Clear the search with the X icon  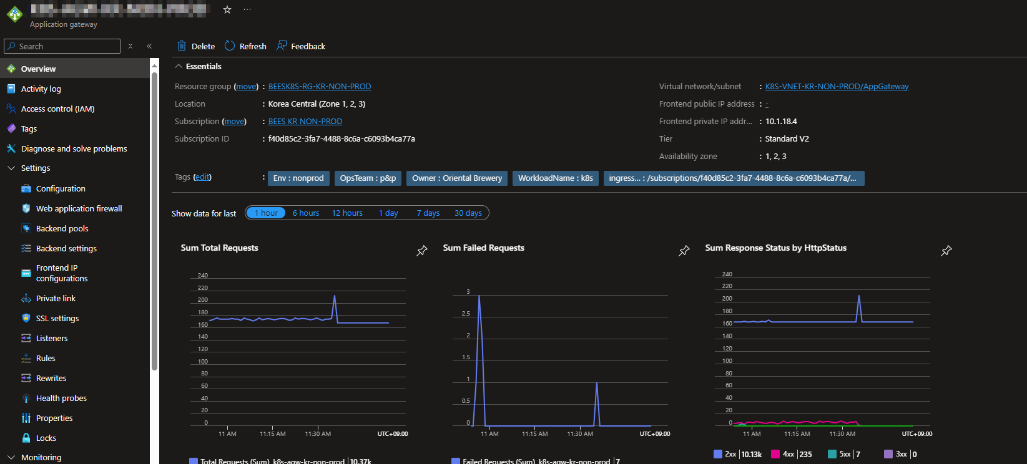pyautogui.click(x=130, y=46)
